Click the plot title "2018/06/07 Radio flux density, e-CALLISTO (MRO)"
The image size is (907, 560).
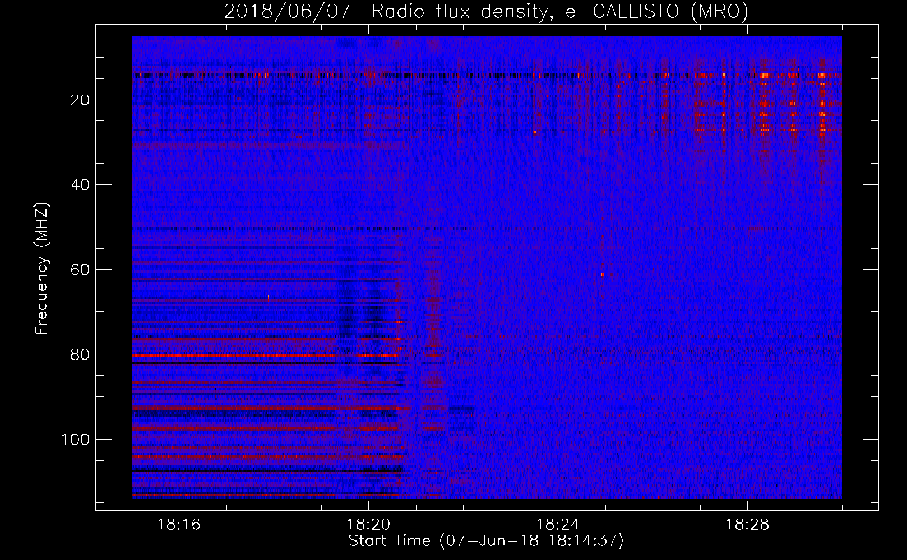pyautogui.click(x=486, y=11)
